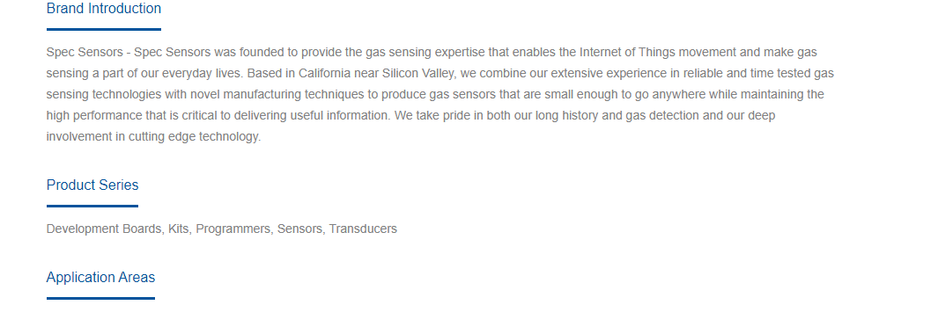Click the last line ending cutting edge technology
The width and height of the screenshot is (938, 334).
pyautogui.click(x=154, y=136)
